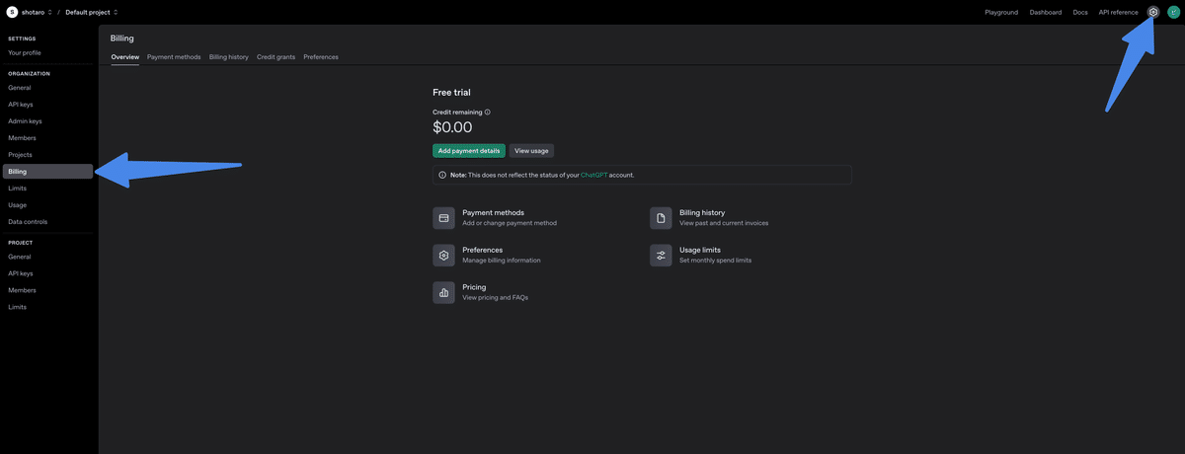Click the View usage button

pyautogui.click(x=531, y=151)
